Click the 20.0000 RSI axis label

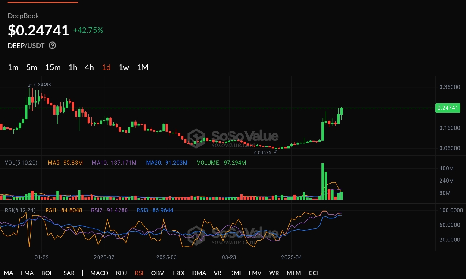[x=450, y=240]
